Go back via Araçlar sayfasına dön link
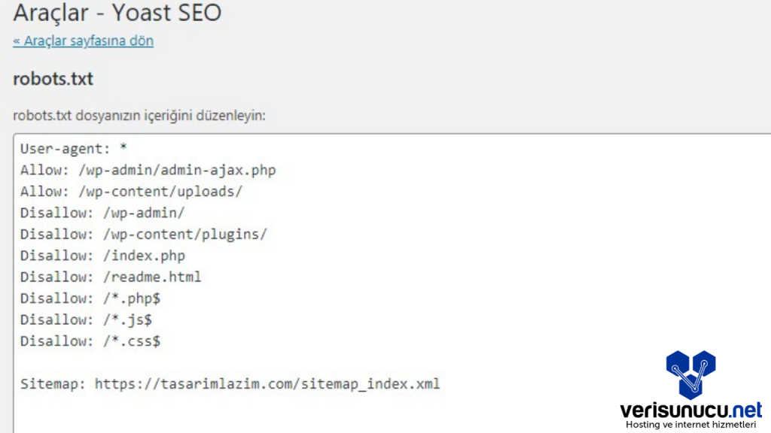The width and height of the screenshot is (771, 433). pyautogui.click(x=83, y=41)
